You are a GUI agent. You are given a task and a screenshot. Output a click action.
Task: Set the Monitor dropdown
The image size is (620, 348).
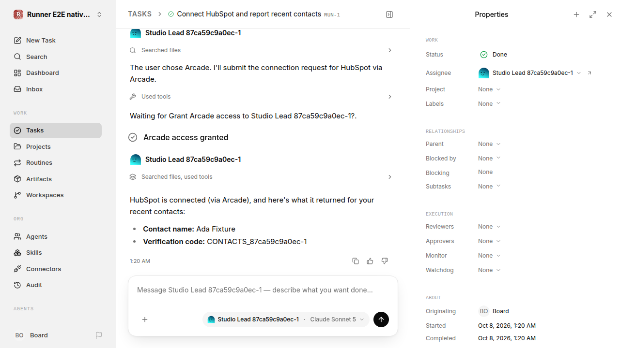click(x=489, y=256)
